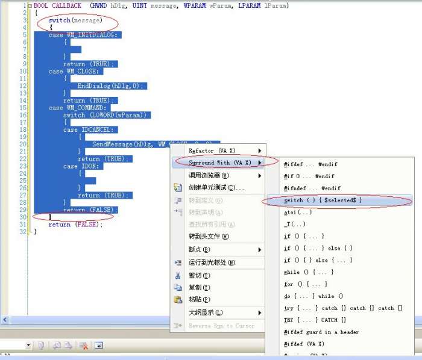The image size is (422, 360).
Task: Select #ifdef guard in a header
Action: (x=339, y=332)
